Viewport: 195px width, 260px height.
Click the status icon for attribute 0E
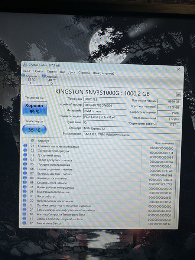point(25,205)
